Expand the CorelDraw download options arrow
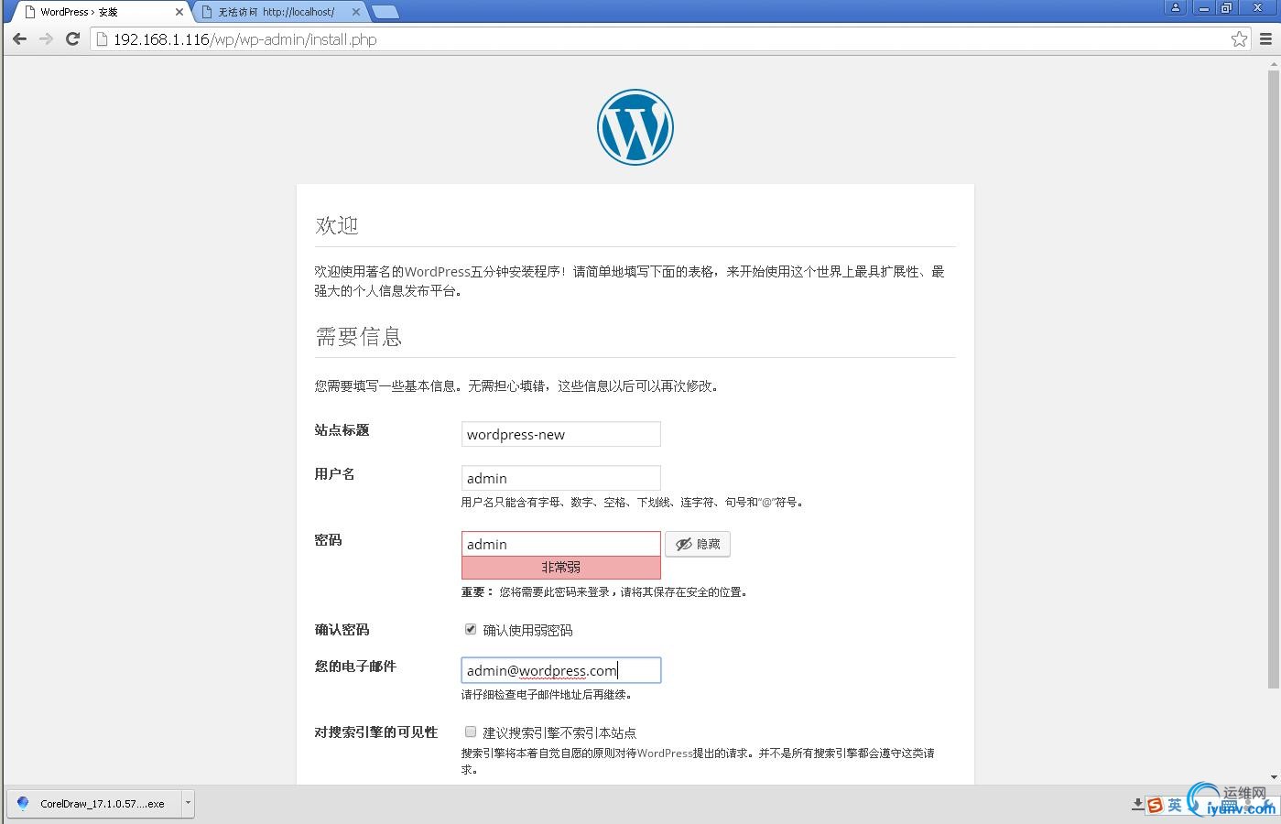Viewport: 1281px width, 824px height. (188, 803)
